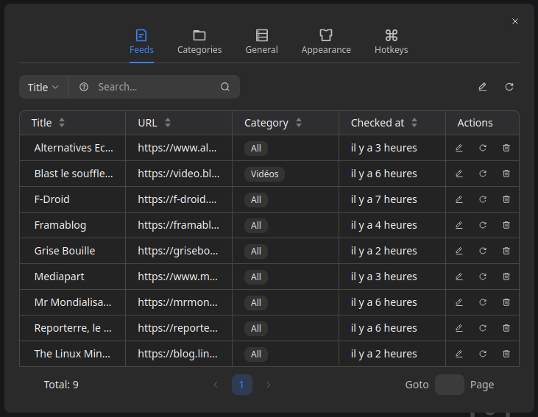The image size is (538, 417).
Task: Open the Hotkeys tab
Action: pos(391,42)
